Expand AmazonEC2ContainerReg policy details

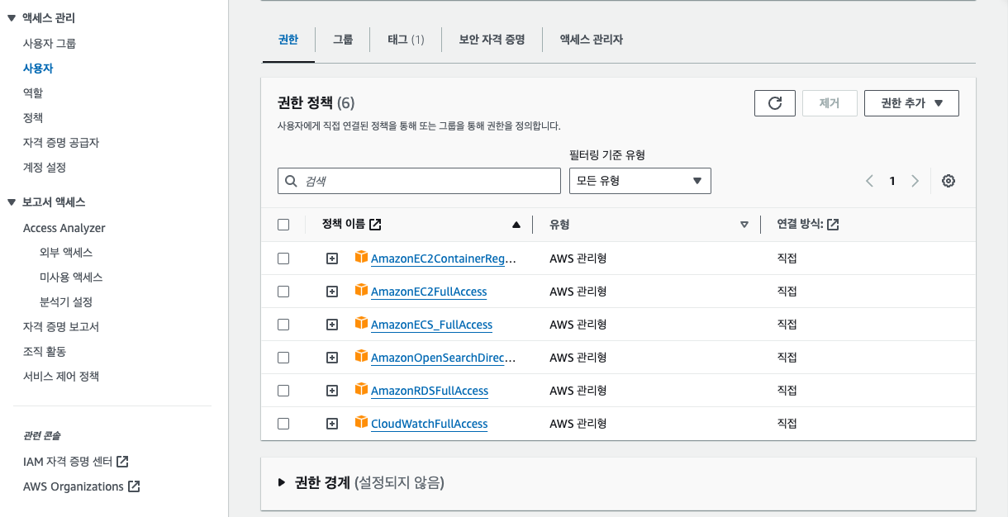click(x=332, y=258)
